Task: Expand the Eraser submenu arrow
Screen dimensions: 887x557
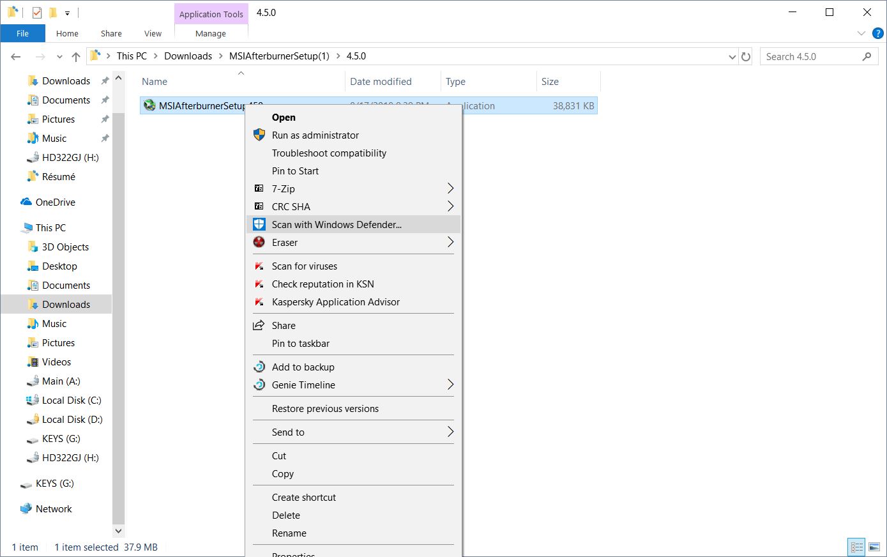Action: point(450,242)
